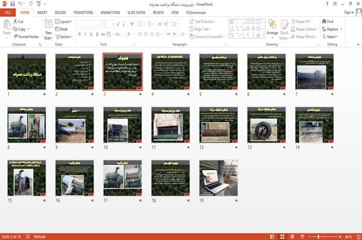Click the Paste clipboard icon

pos(7,25)
